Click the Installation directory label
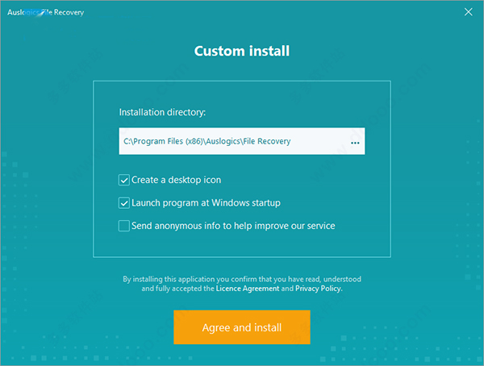This screenshot has height=366, width=484. click(x=162, y=112)
